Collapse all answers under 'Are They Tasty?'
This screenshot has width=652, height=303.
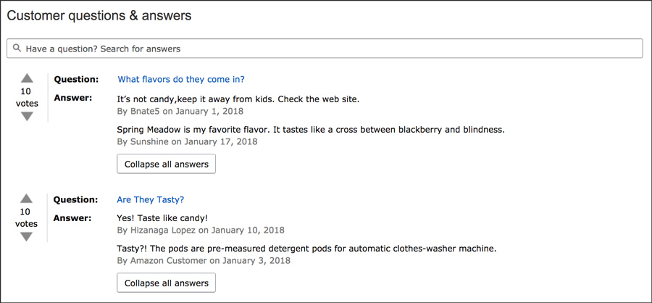point(167,283)
